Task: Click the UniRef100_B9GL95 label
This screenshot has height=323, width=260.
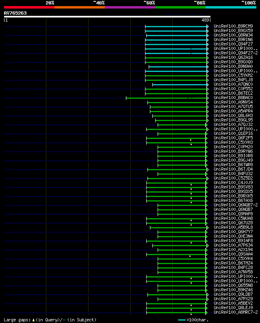Action: 233,120
